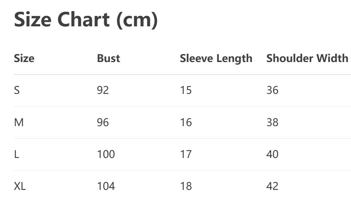This screenshot has height=202, width=351.
Task: Click sleeve length value 18
Action: coord(186,186)
